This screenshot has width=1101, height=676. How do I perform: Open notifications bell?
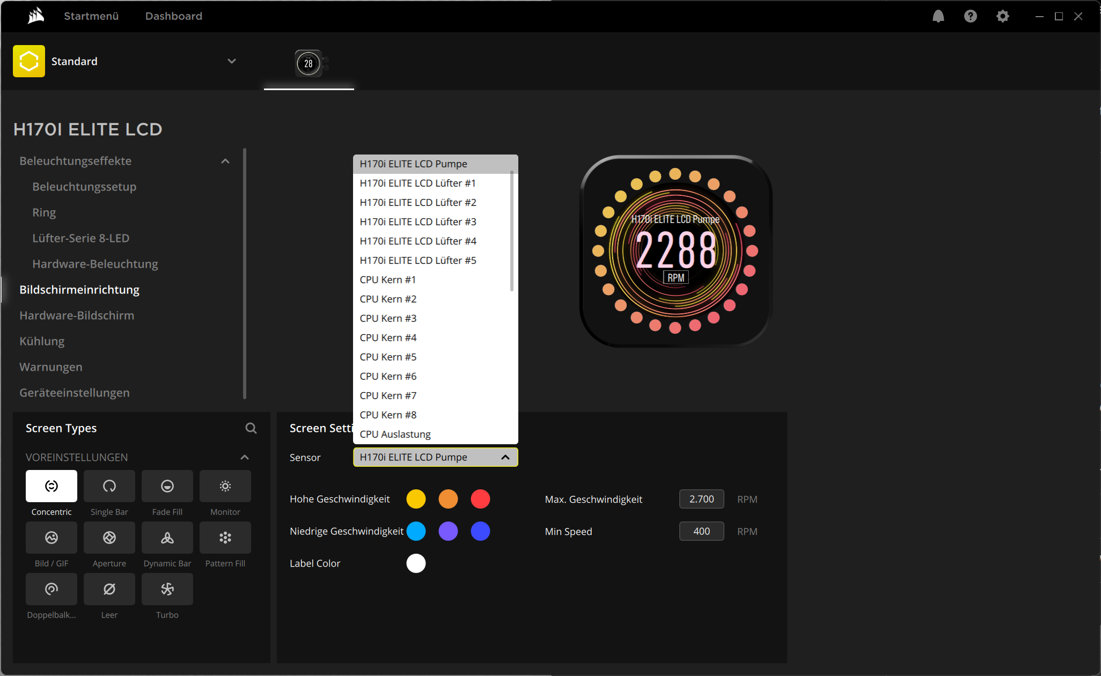tap(938, 16)
